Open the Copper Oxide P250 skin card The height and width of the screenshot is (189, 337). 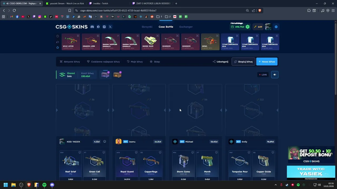(264, 165)
